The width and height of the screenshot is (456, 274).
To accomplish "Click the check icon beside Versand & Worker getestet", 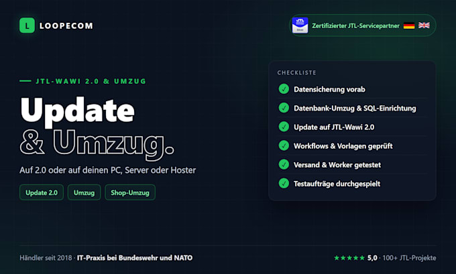I will coord(284,164).
